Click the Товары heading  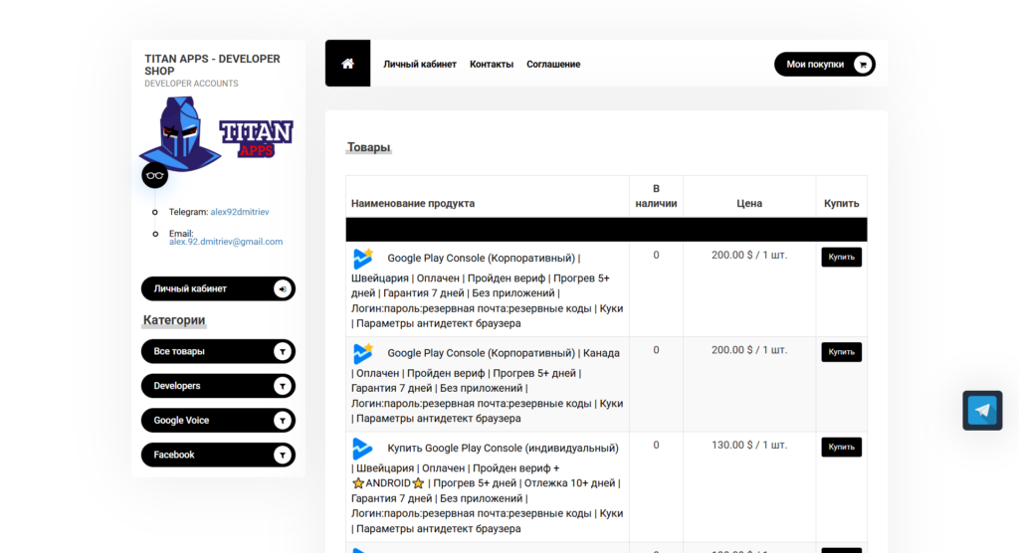click(x=368, y=147)
